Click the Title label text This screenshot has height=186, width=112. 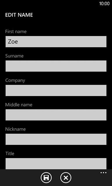coord(10,153)
